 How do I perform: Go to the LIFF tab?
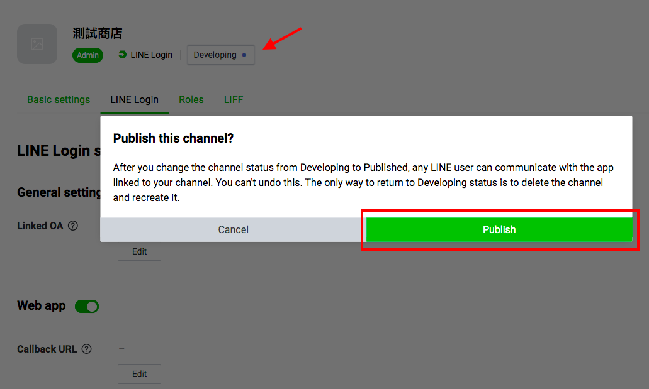point(234,100)
